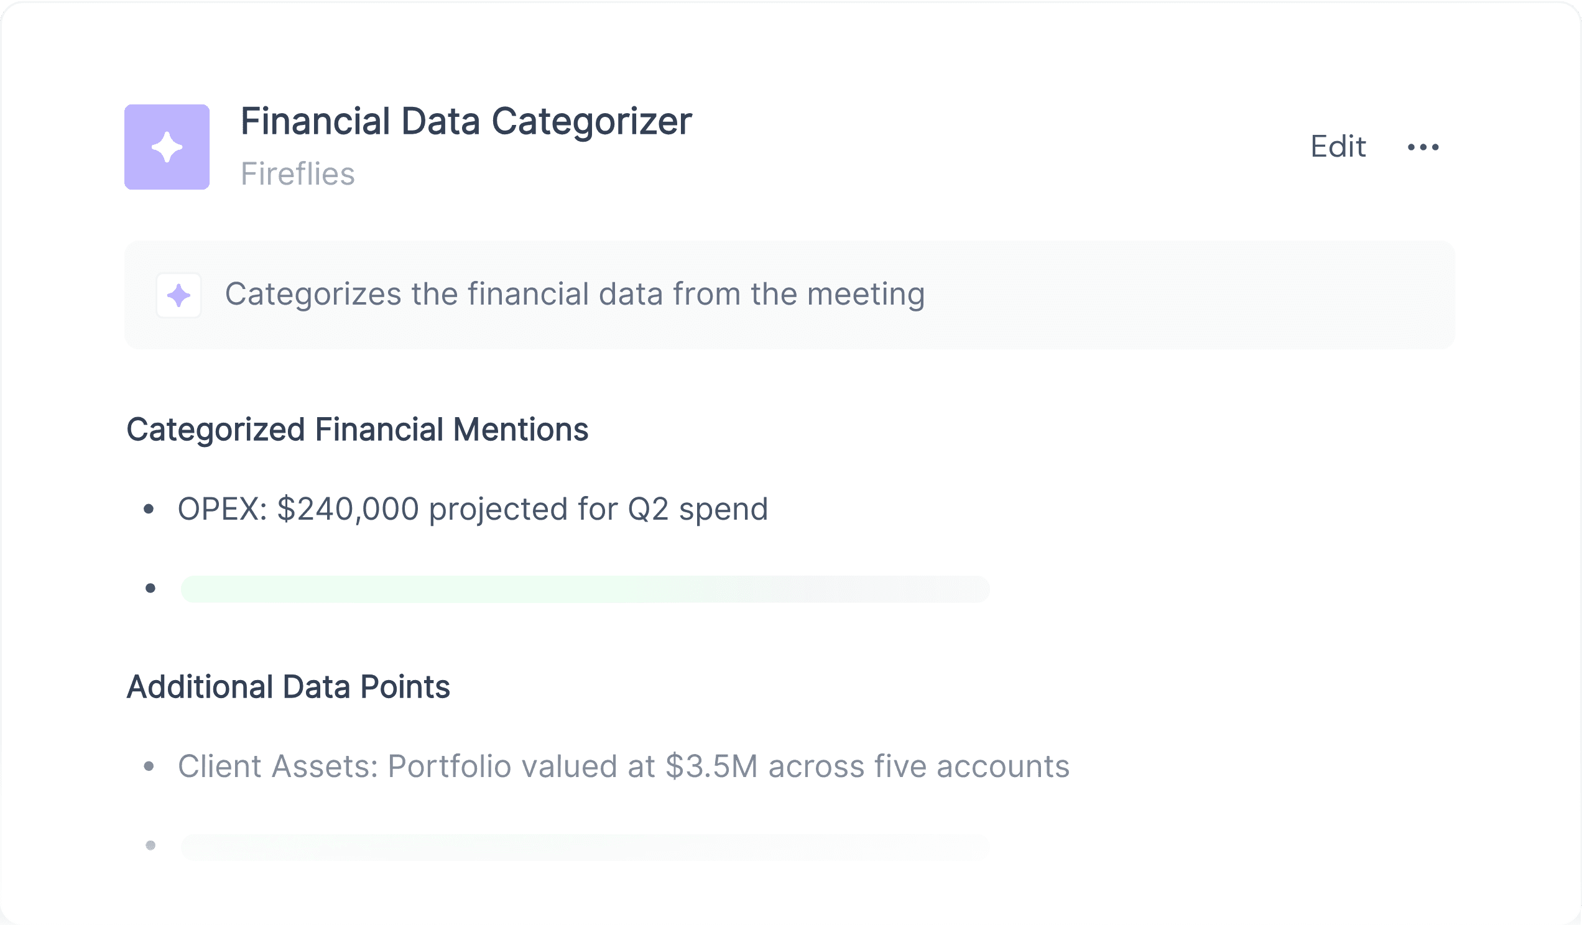This screenshot has width=1582, height=925.
Task: Click the bullet dot before Client Assets
Action: pyautogui.click(x=149, y=766)
